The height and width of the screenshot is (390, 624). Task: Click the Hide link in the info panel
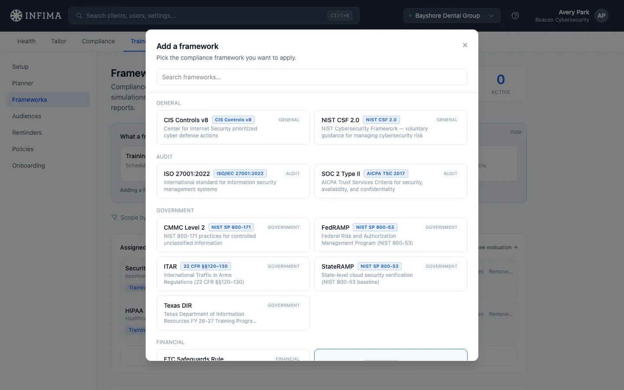click(x=516, y=132)
